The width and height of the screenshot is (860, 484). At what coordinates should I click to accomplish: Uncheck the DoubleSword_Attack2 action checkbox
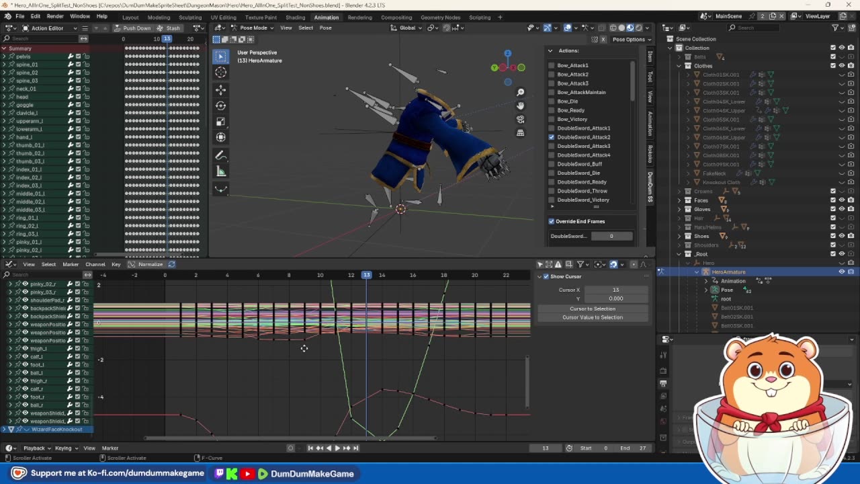click(552, 137)
